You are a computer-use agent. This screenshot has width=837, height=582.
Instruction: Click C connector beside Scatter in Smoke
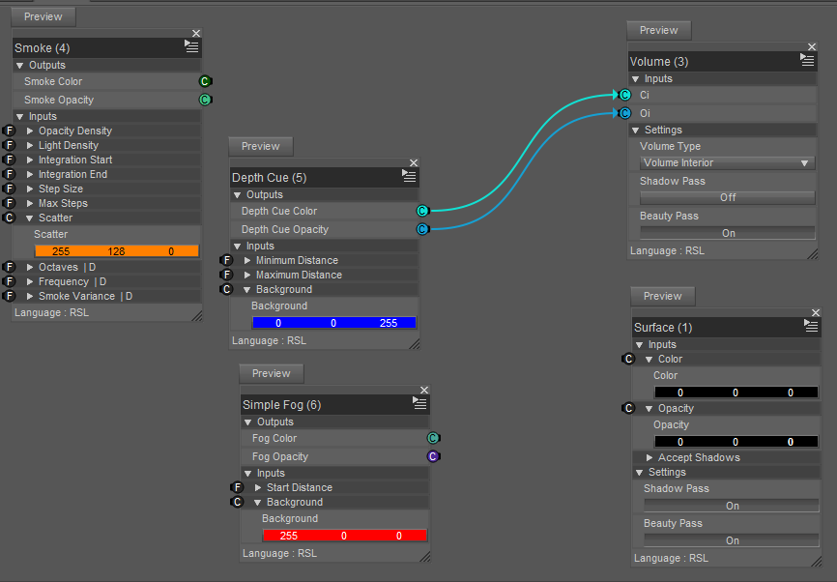tap(9, 218)
